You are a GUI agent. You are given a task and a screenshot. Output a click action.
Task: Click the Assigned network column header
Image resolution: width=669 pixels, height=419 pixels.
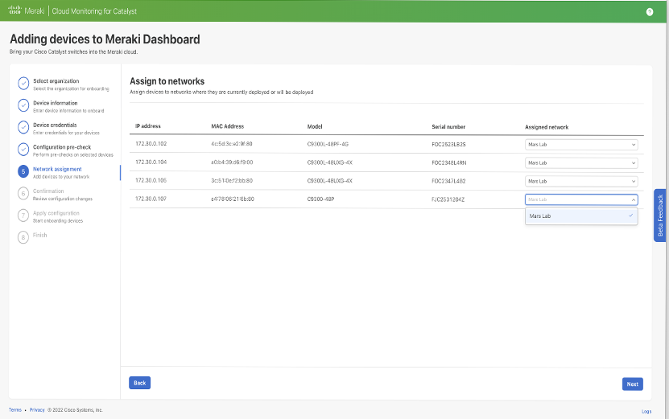(x=547, y=127)
